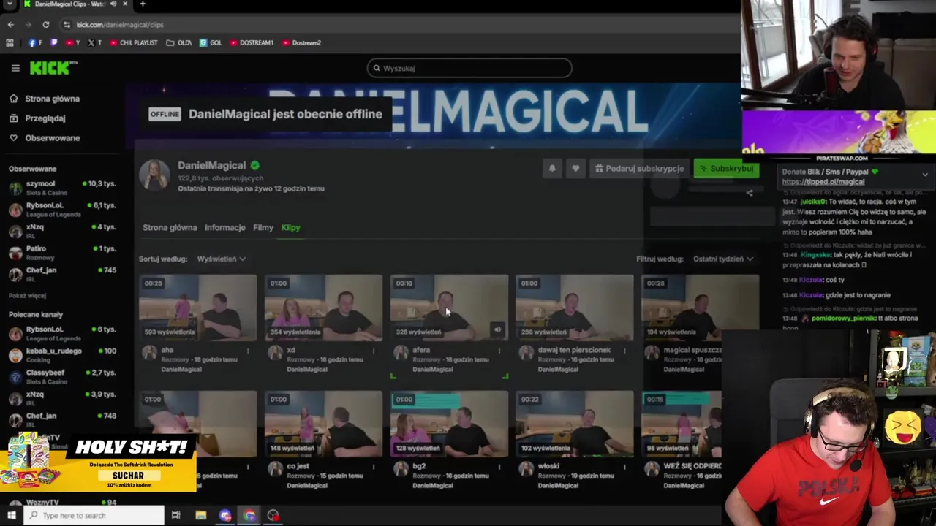This screenshot has width=936, height=526.
Task: Open the Ostatni tydzień filter dropdown
Action: pos(723,259)
